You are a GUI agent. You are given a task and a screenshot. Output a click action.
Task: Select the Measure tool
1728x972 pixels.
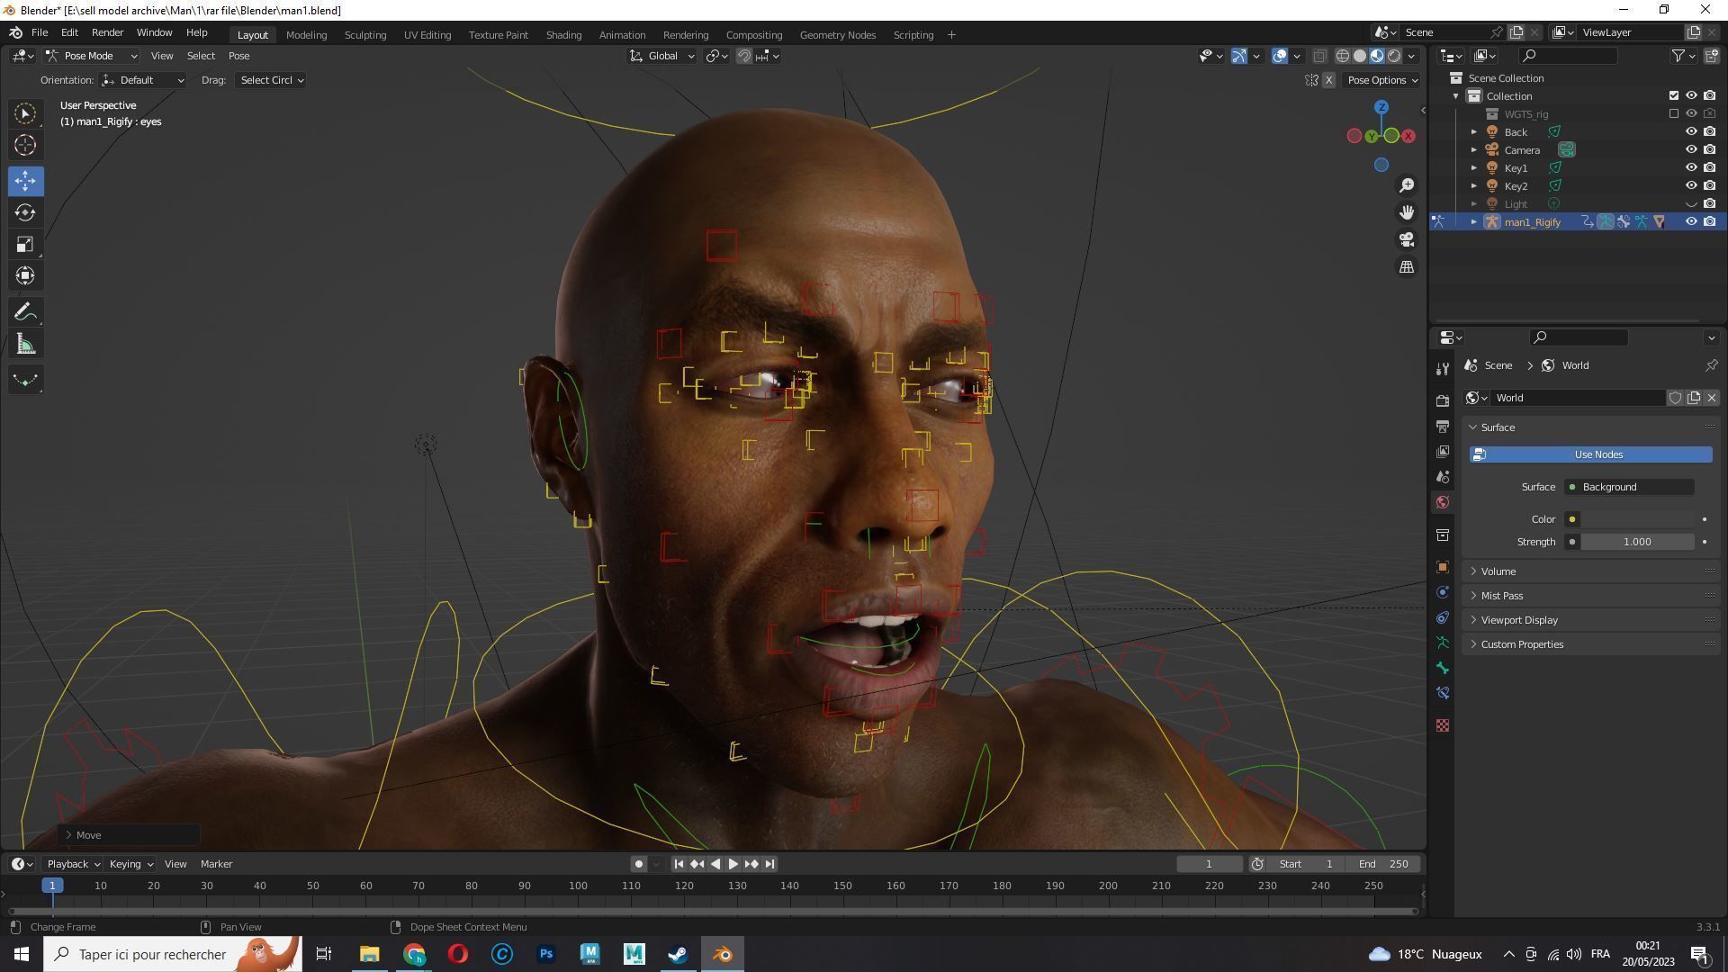(x=25, y=345)
